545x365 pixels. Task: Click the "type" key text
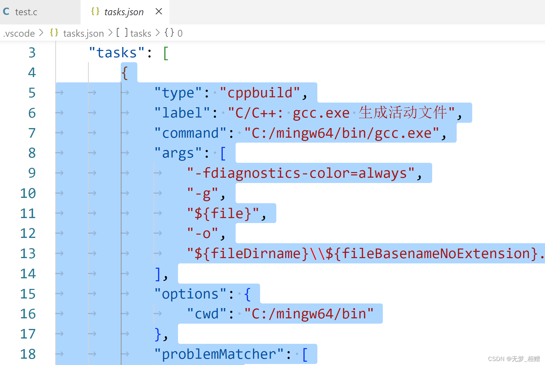178,93
